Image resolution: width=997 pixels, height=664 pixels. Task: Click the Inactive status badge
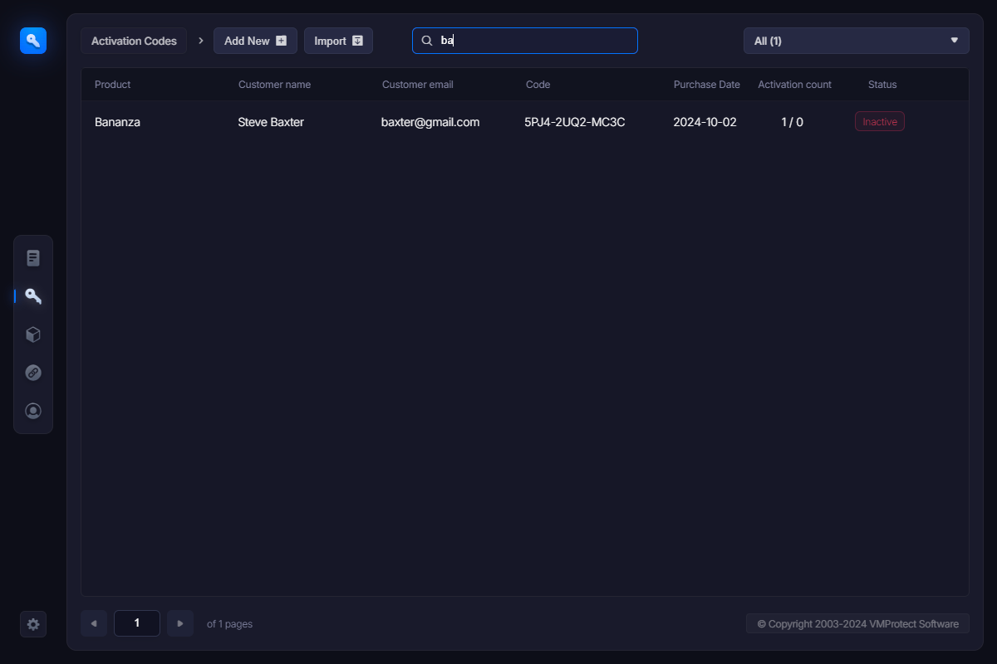pos(880,122)
